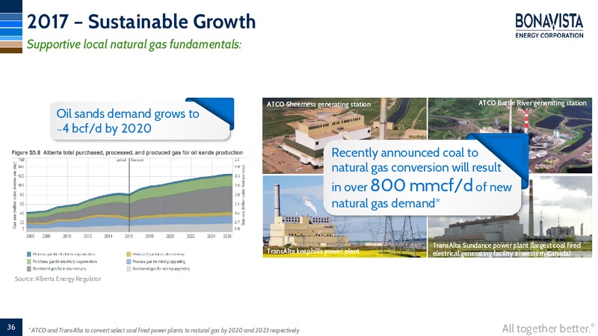Click the slide number 36
The image size is (598, 336).
pyautogui.click(x=11, y=327)
